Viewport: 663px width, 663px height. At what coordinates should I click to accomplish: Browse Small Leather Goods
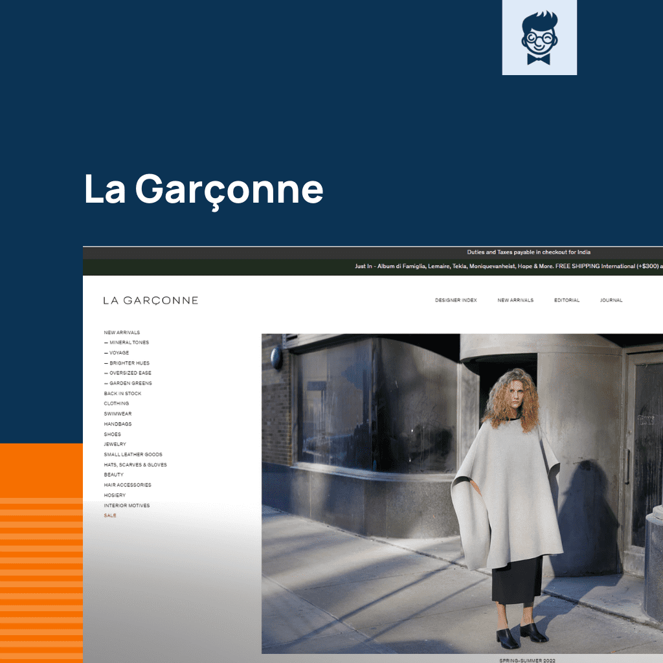(133, 455)
